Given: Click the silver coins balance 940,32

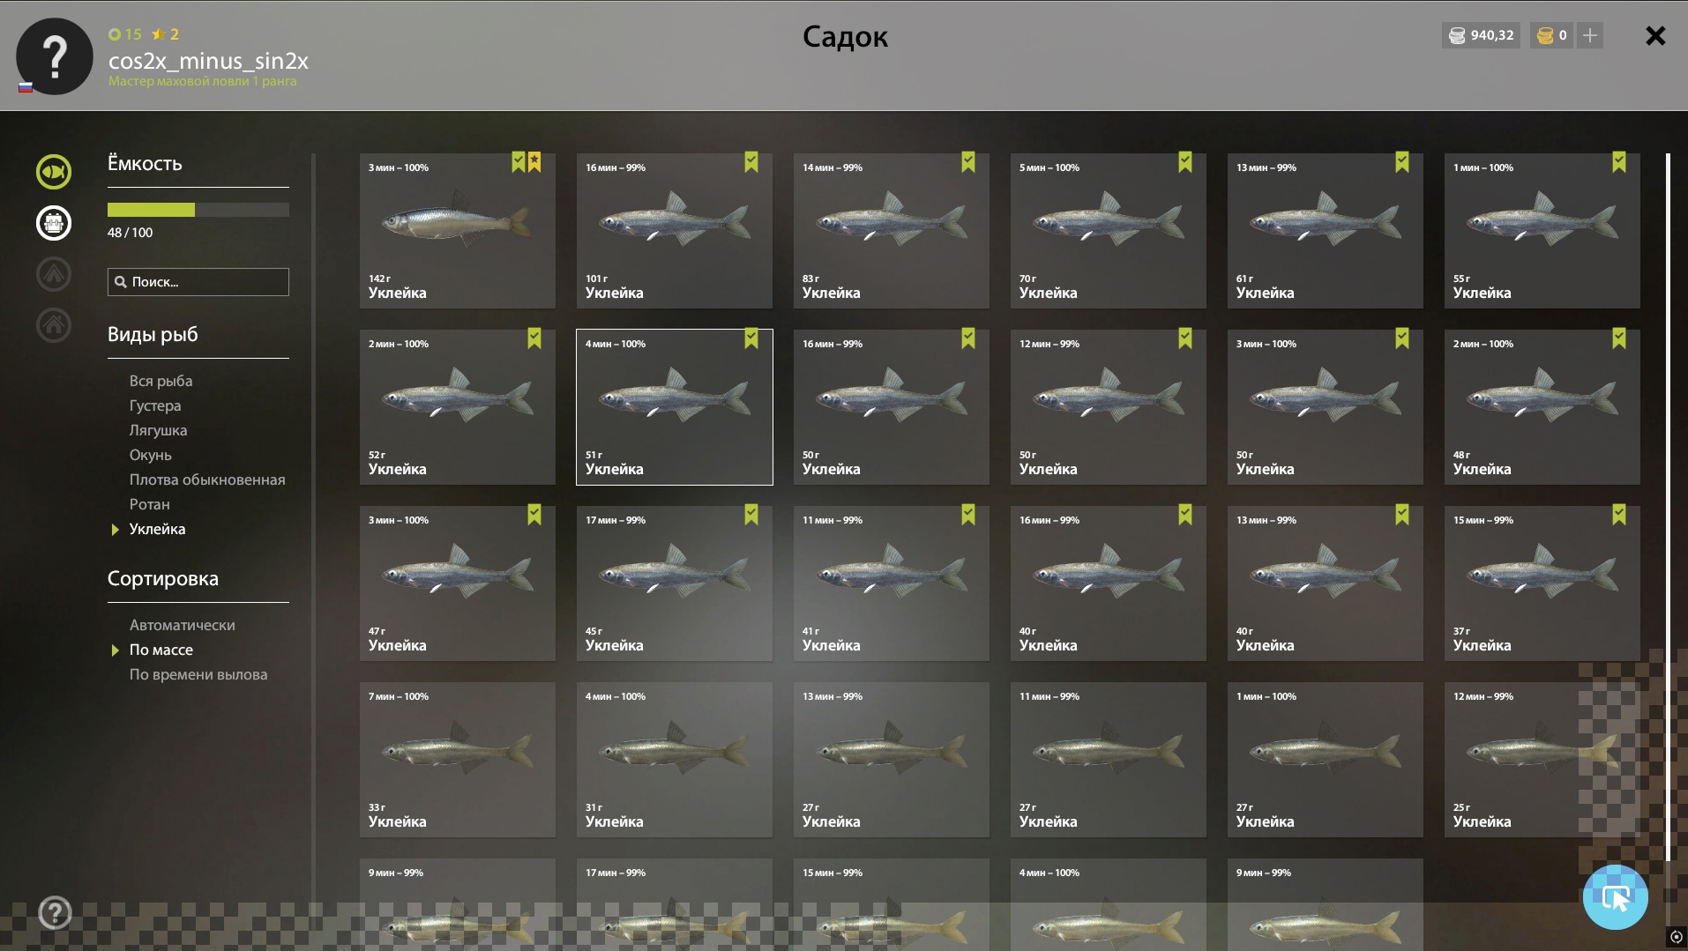Looking at the screenshot, I should tap(1482, 35).
